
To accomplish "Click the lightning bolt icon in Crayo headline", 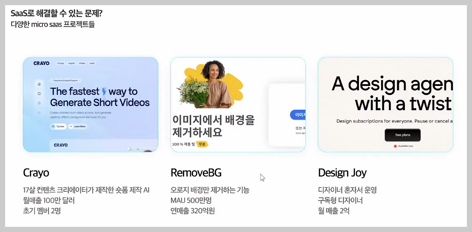I will click(104, 91).
